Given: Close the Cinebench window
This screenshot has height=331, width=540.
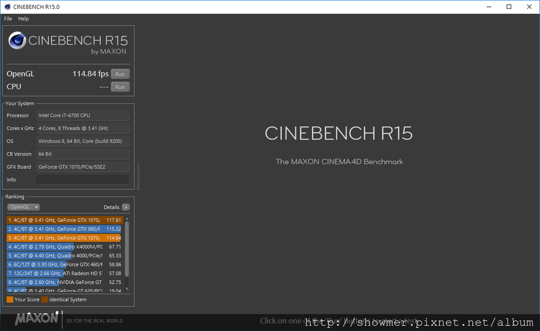Looking at the screenshot, I should (529, 7).
